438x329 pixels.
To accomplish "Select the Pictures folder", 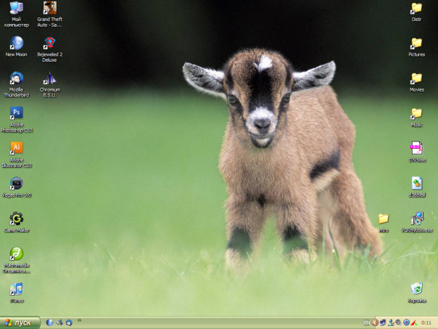I will pyautogui.click(x=416, y=44).
